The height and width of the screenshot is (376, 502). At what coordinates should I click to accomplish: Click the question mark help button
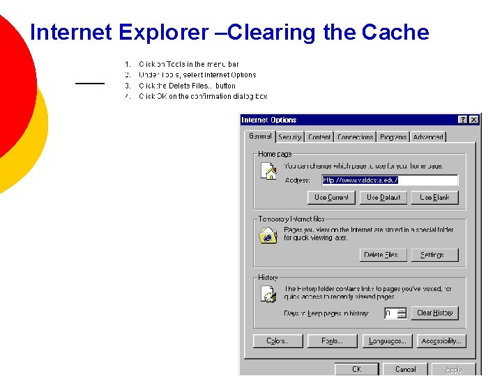[463, 120]
